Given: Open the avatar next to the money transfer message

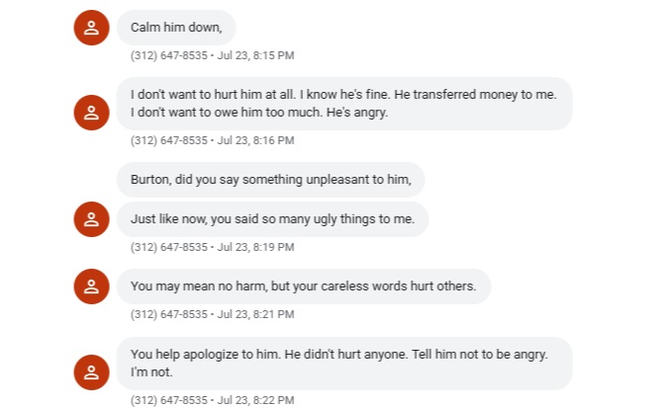Looking at the screenshot, I should pos(91,113).
